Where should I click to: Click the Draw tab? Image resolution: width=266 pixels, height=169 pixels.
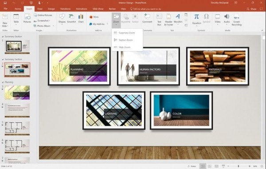(x=40, y=9)
